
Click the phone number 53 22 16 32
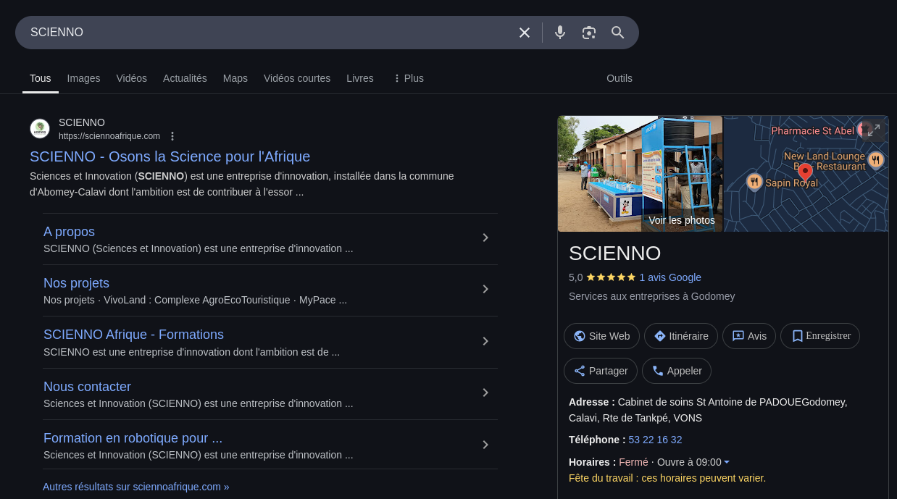pos(655,440)
